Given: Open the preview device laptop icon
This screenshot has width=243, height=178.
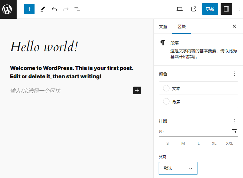Looking at the screenshot, I should tap(180, 9).
